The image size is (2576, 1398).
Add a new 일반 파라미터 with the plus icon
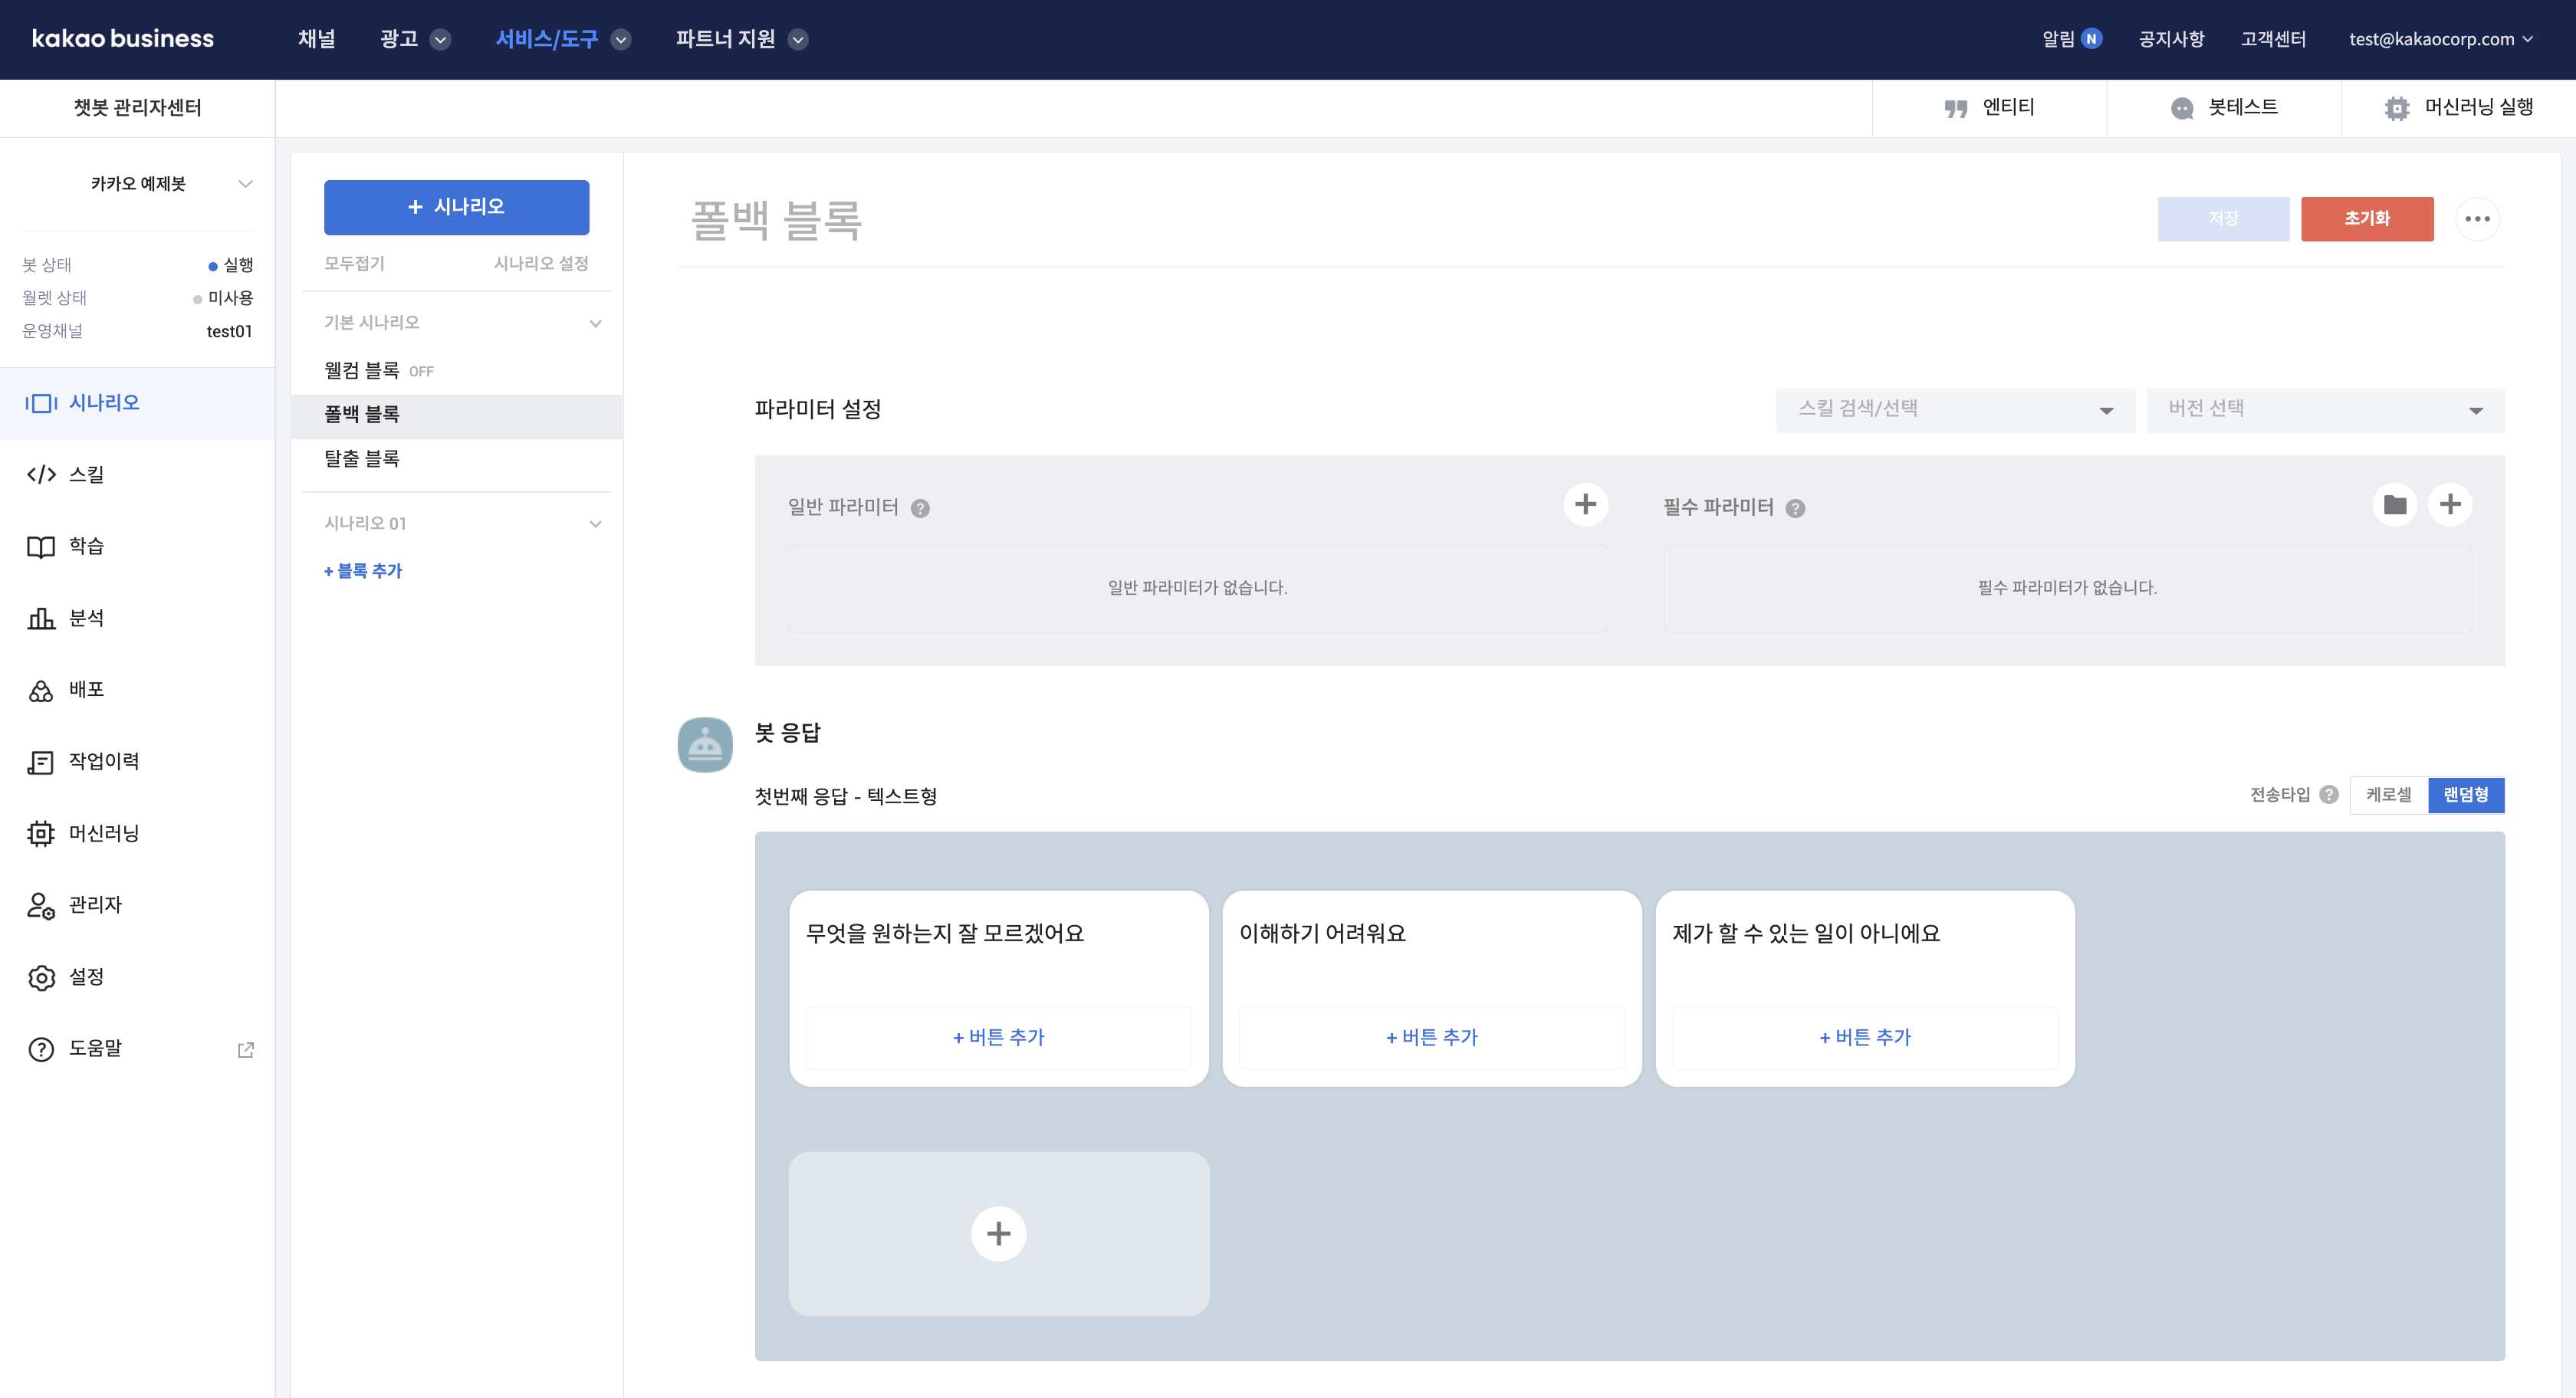tap(1585, 505)
